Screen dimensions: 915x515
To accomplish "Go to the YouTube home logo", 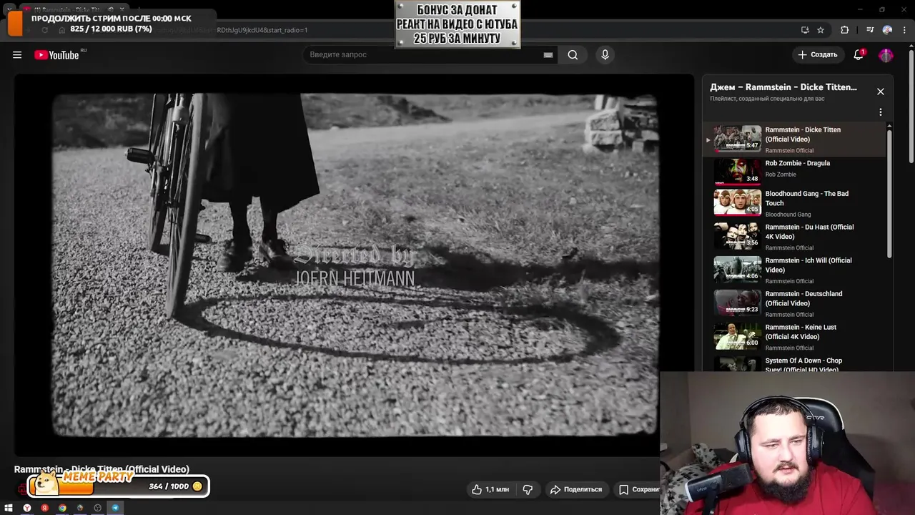I will coord(56,55).
